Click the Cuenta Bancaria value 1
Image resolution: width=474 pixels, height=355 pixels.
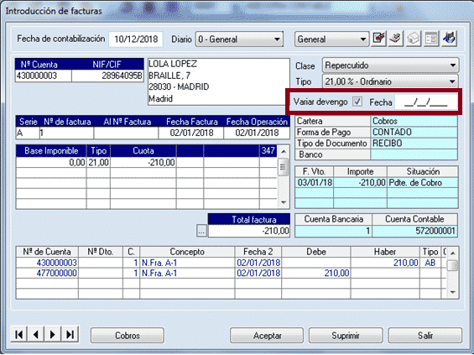click(x=333, y=232)
